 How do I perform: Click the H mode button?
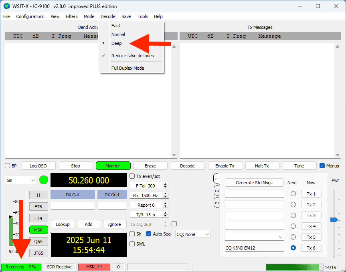coord(38,195)
